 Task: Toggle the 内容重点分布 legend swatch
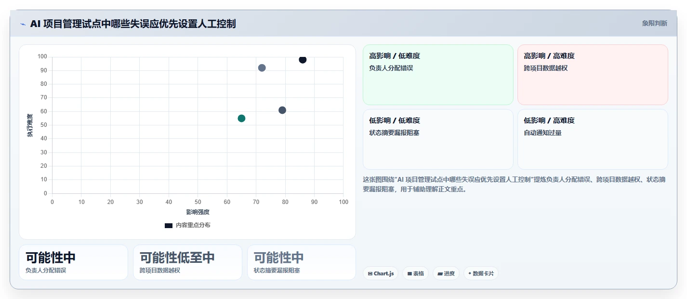169,225
